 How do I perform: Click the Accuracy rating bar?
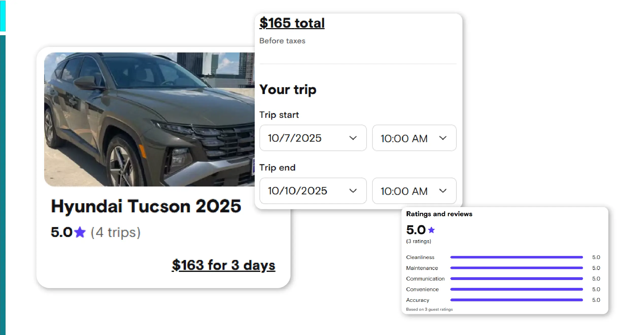click(516, 300)
